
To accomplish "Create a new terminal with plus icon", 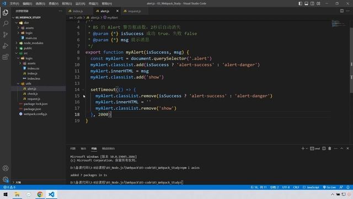I will tap(303, 149).
